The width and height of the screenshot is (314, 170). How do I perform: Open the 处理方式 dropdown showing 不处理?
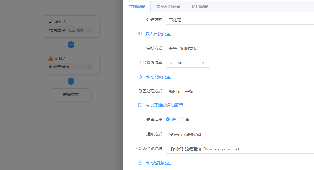[240, 20]
